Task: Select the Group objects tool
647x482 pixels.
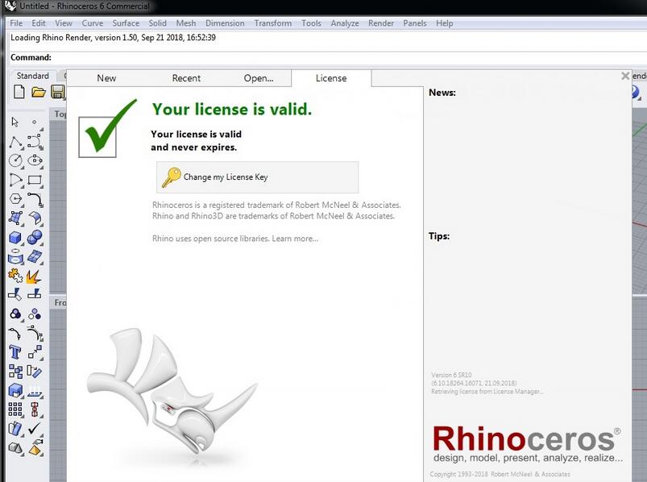Action: (15, 314)
